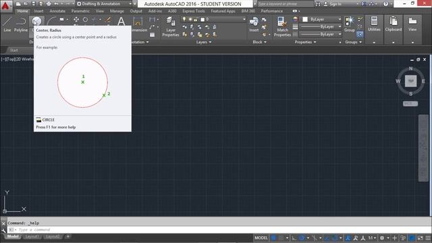Expand the Layers panel

click(204, 42)
